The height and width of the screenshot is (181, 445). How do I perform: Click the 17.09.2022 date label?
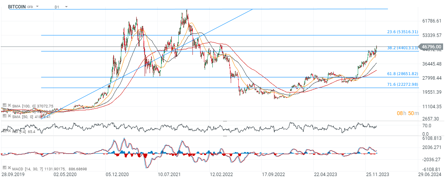pos(274,174)
